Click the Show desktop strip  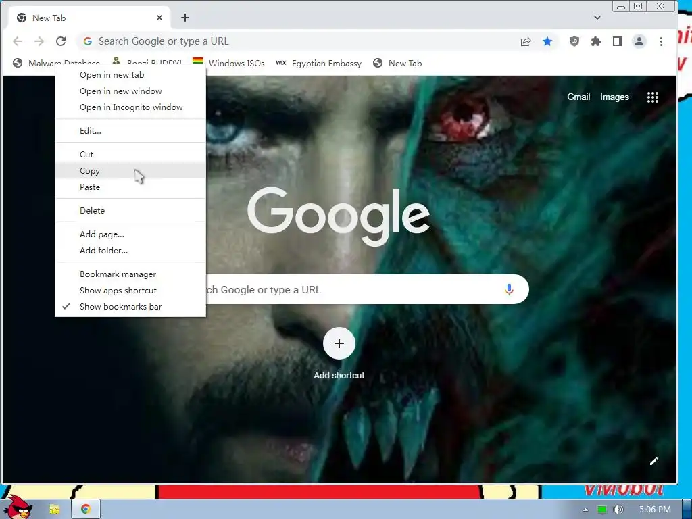(687, 510)
